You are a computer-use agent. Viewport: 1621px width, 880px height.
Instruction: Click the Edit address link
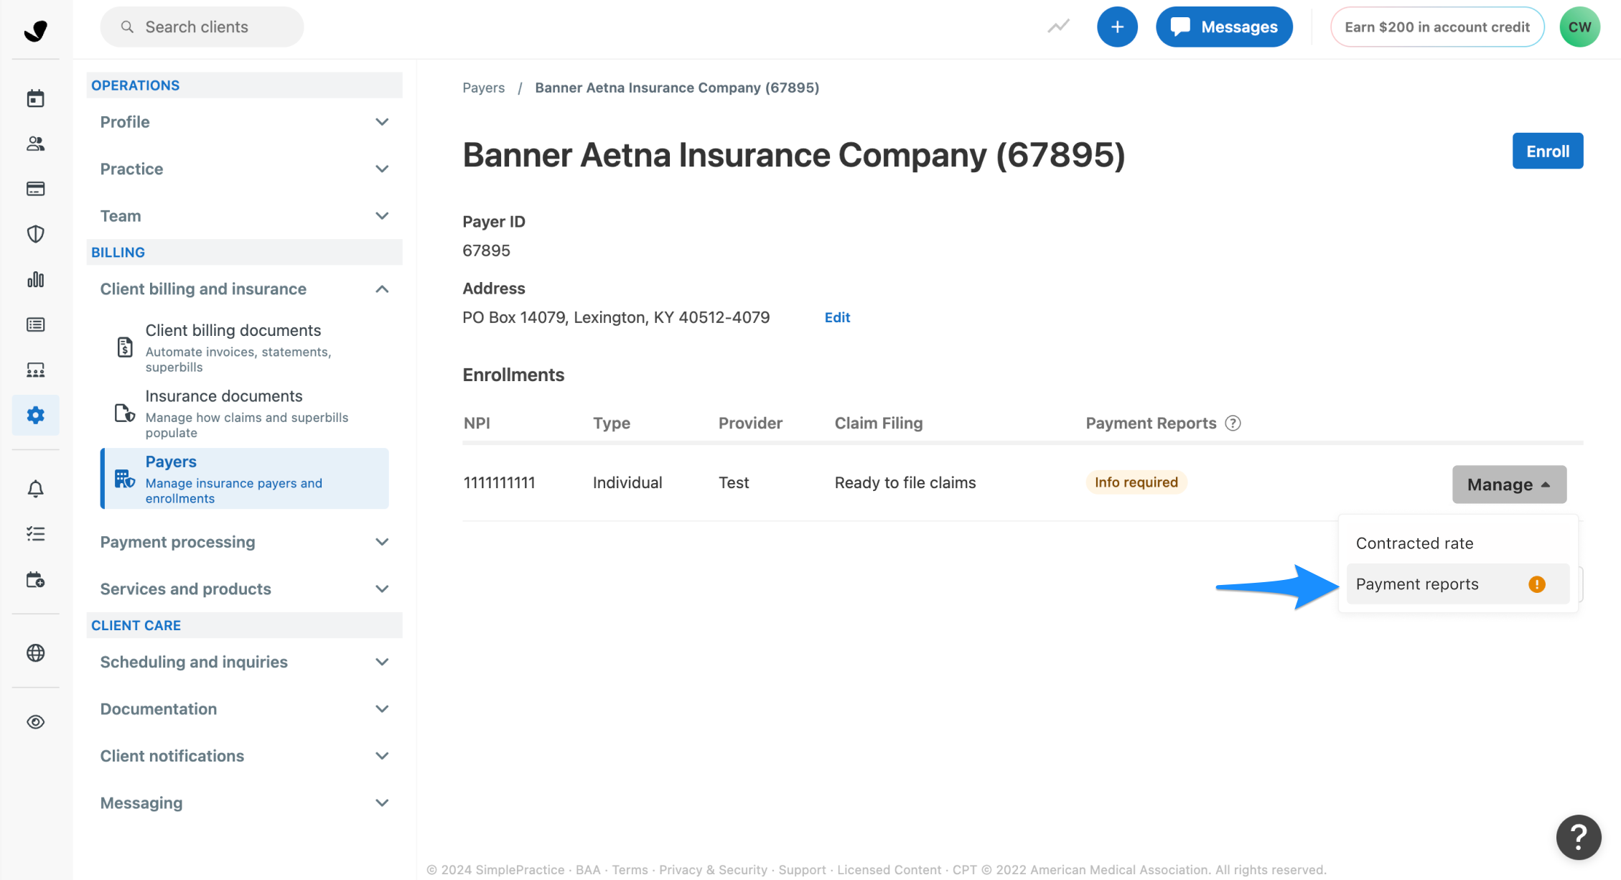837,317
